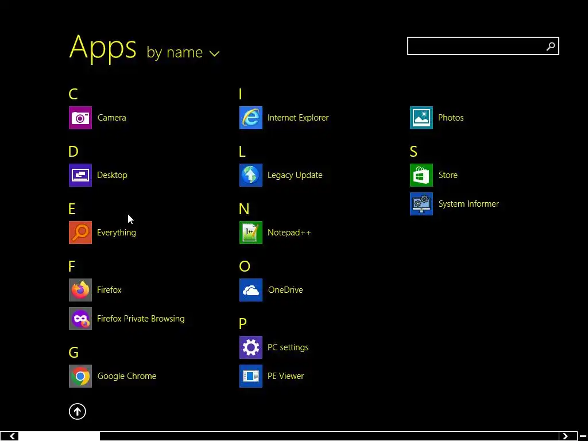
Task: Click the S letter group header
Action: (x=413, y=152)
